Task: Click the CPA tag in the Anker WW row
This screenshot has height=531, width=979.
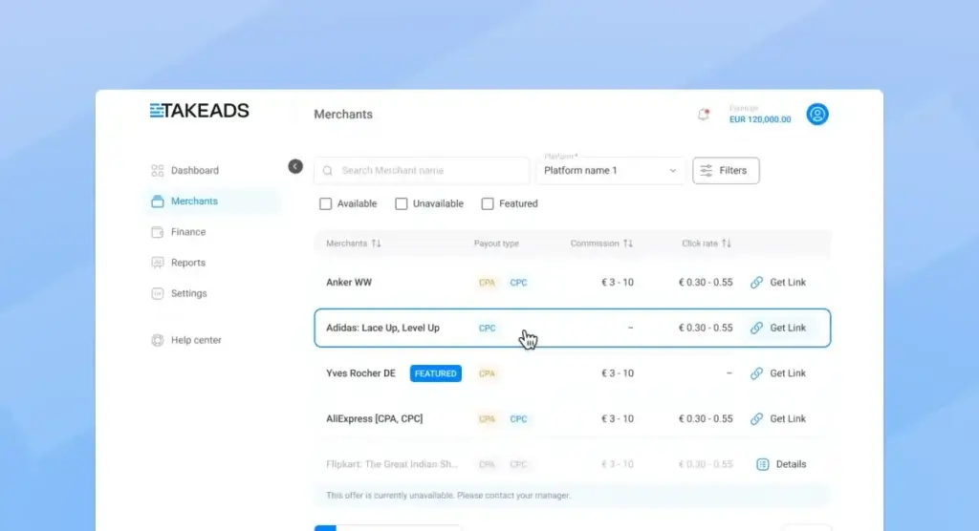Action: pyautogui.click(x=487, y=283)
